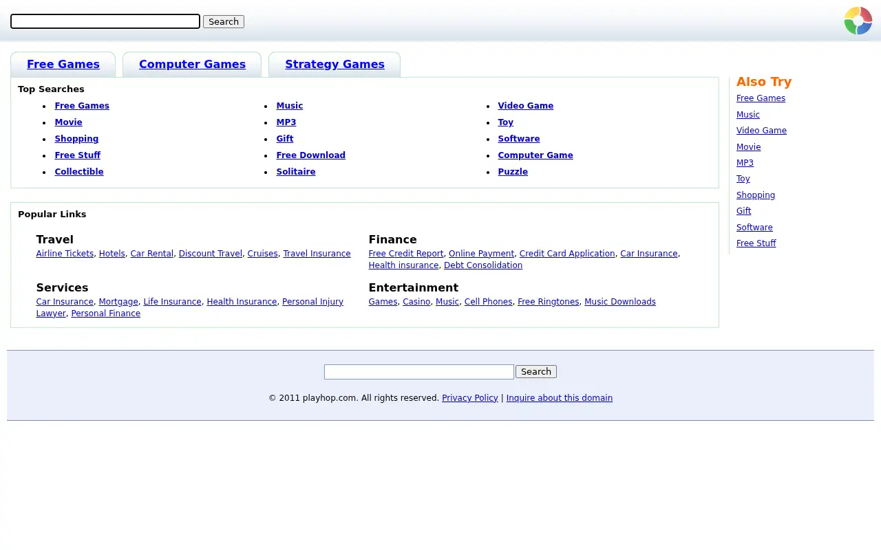Click the colorful pinwheel logo icon
This screenshot has height=550, width=881.
tap(858, 21)
